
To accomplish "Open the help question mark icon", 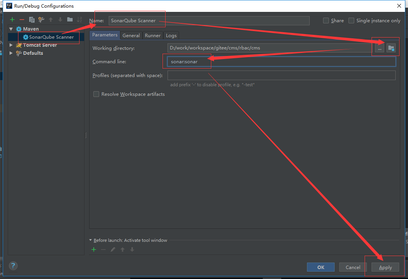I will point(13,266).
